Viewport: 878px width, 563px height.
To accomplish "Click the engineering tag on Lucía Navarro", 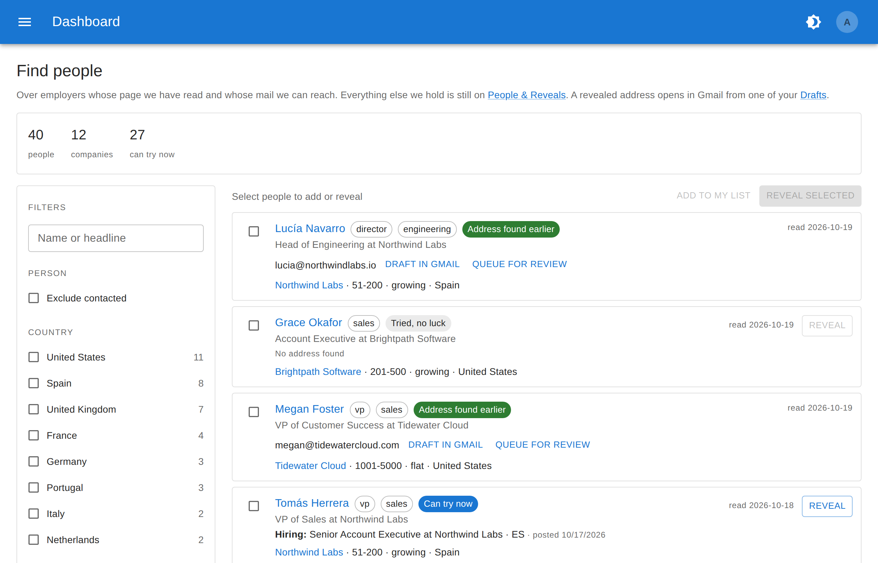I will 427,229.
